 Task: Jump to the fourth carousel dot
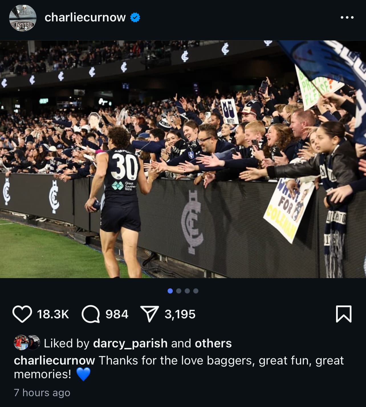196,291
